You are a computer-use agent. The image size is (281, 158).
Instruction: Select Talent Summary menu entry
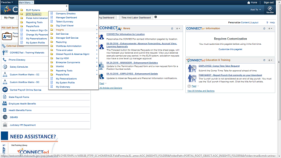[x=65, y=22]
